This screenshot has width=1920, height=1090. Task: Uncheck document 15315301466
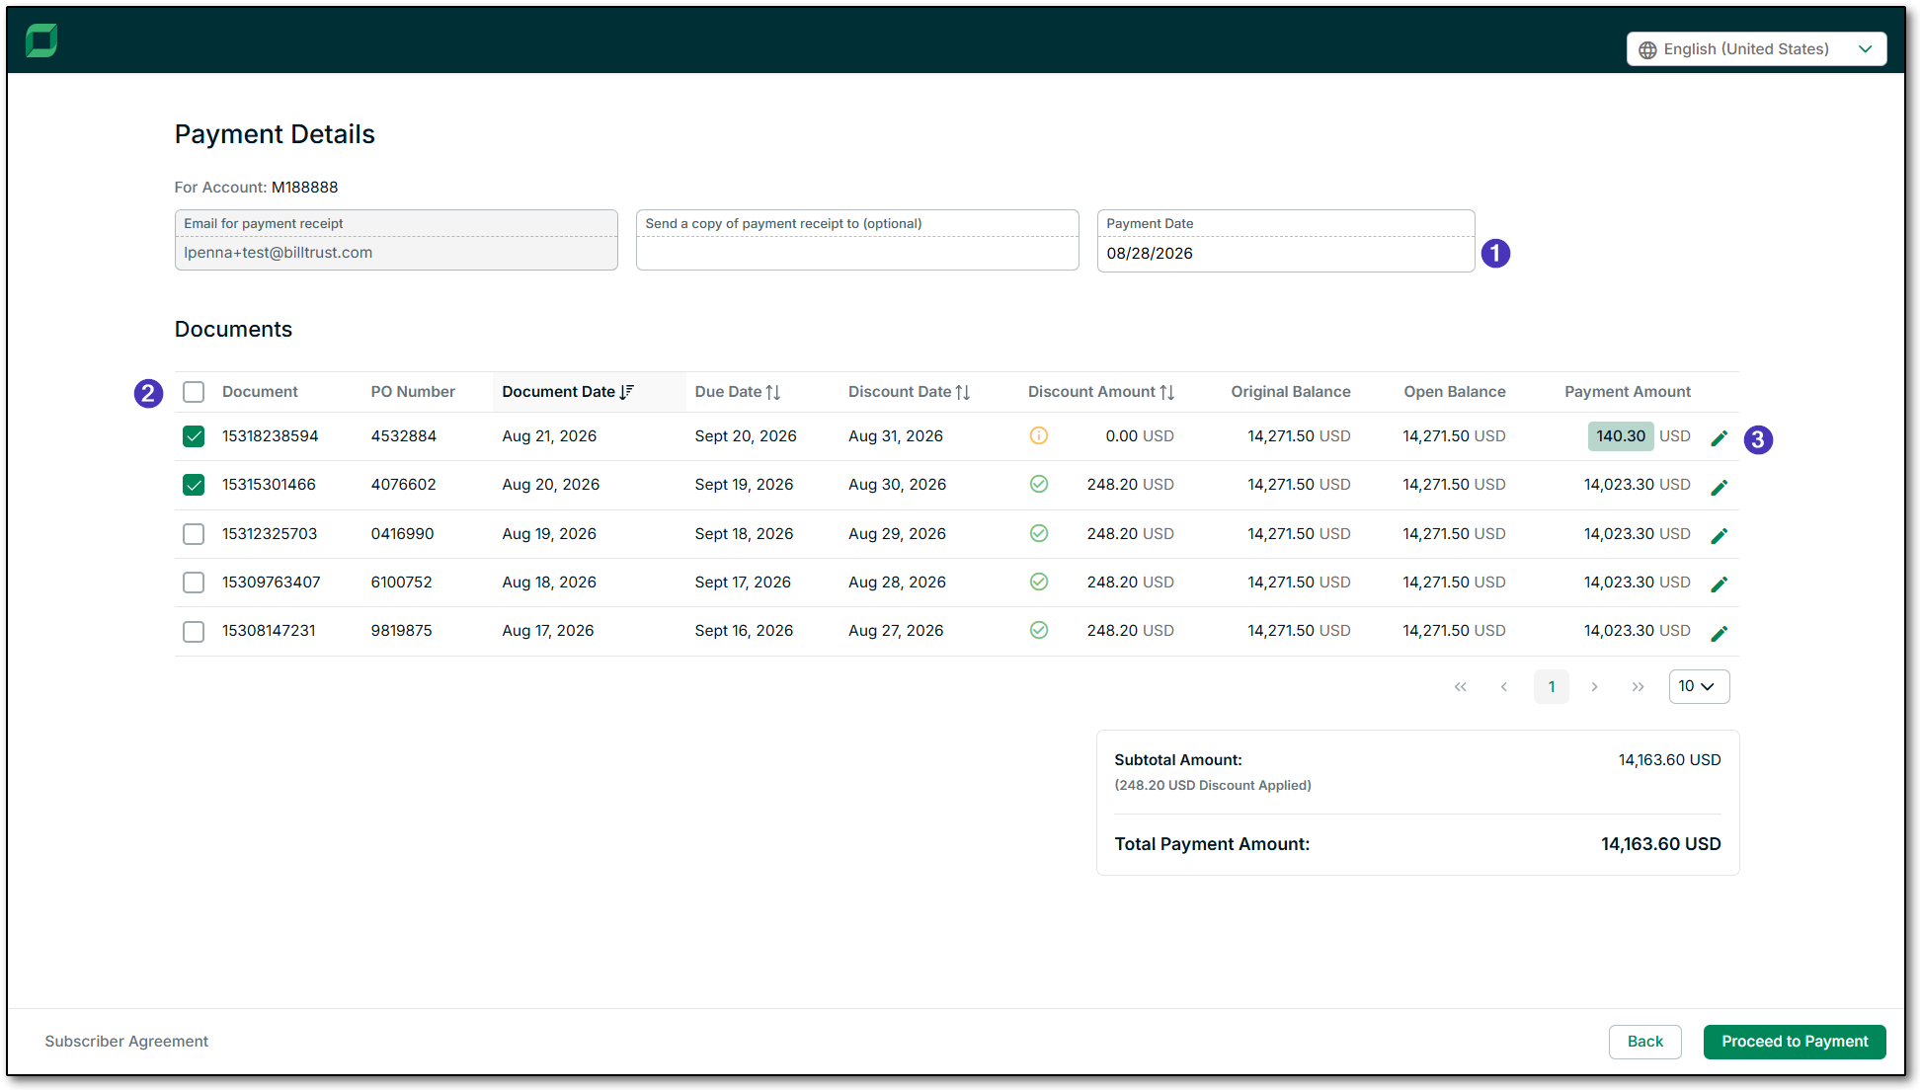click(x=194, y=485)
